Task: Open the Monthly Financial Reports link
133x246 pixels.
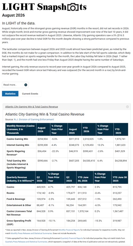Action: (x=69, y=230)
